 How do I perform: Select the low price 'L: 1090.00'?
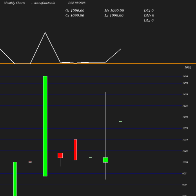click(114, 15)
